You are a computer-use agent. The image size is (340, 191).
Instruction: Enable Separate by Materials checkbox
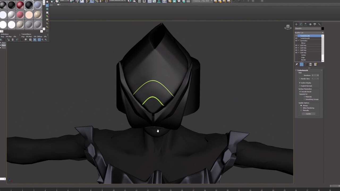click(x=304, y=97)
